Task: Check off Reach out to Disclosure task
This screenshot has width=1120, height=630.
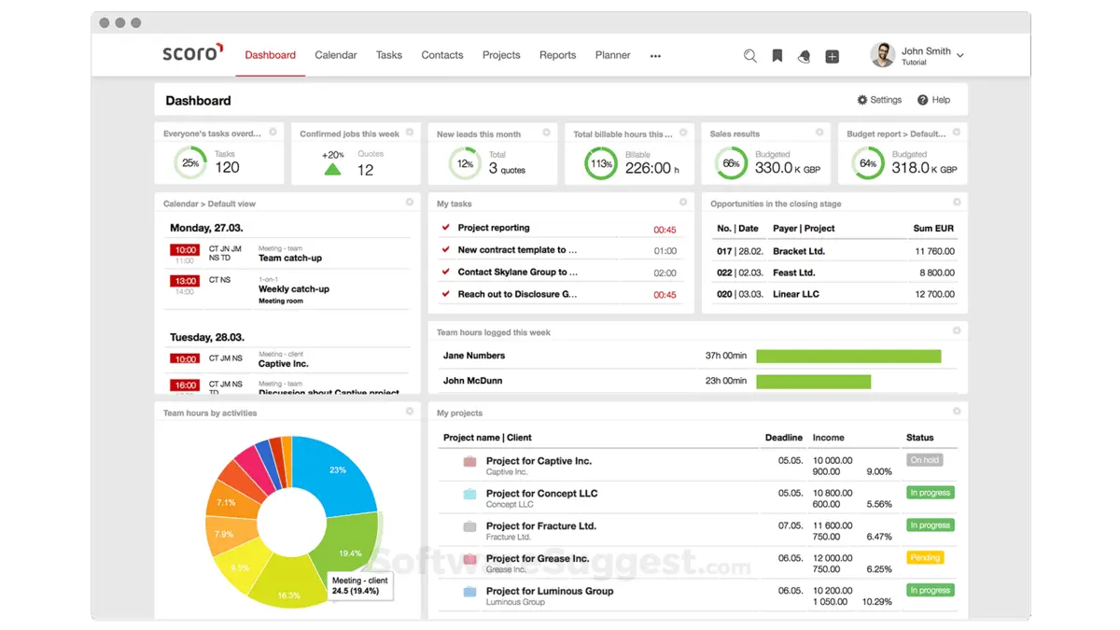Action: (446, 295)
